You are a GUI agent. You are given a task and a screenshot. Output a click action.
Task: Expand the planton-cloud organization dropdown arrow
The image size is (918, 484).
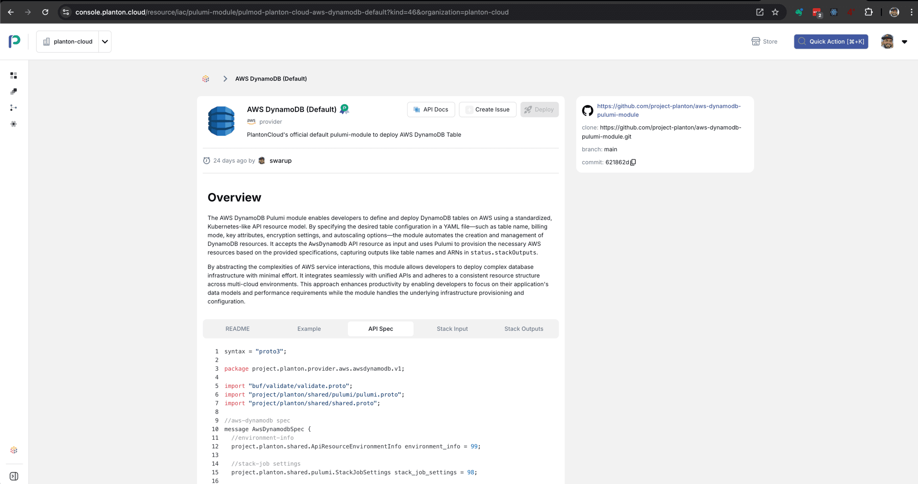pos(105,42)
